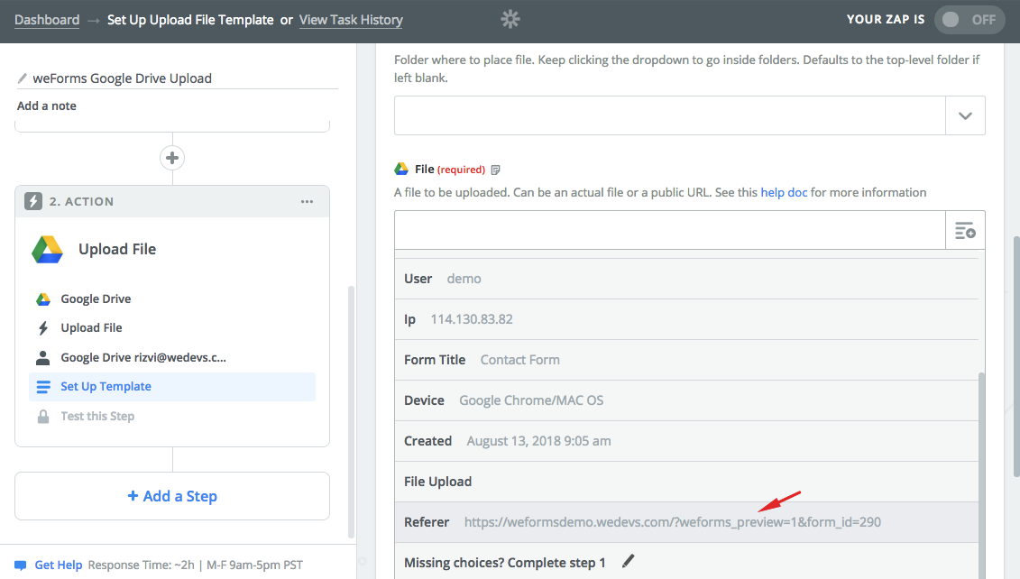Click the lock icon beside Test this Step
The image size is (1020, 579).
click(43, 417)
